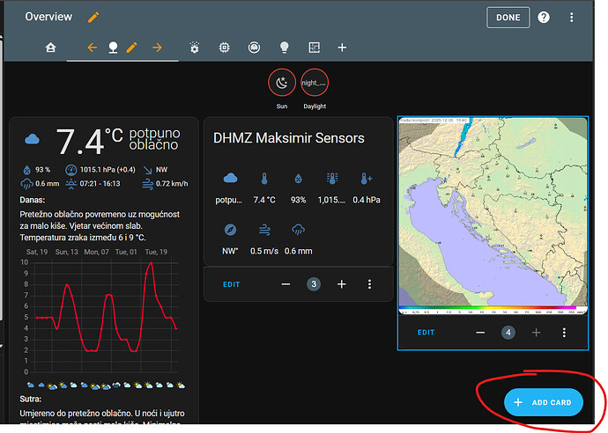This screenshot has height=433, width=608.
Task: Add a new view with plus icon
Action: 342,48
